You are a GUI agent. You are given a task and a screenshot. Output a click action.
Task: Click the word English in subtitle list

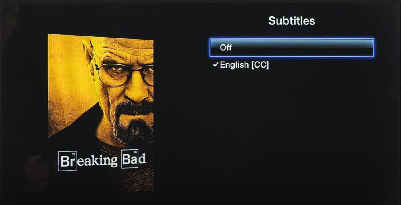[x=234, y=65]
